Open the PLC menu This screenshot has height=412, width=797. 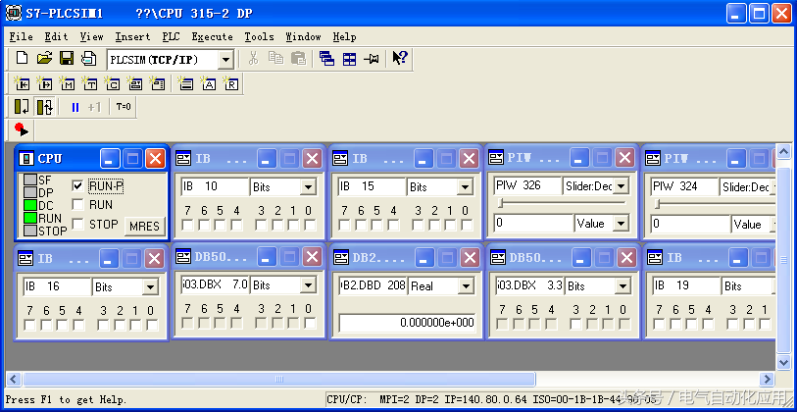(x=171, y=36)
